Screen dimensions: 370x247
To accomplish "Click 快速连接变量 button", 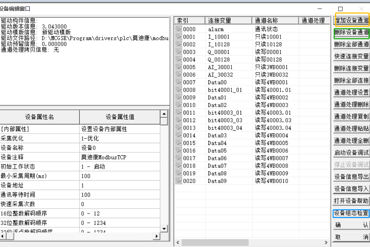I will 351,56.
